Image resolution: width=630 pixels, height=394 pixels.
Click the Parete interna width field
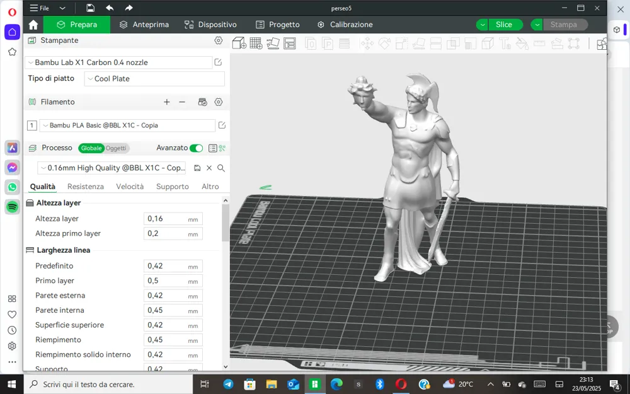point(173,310)
